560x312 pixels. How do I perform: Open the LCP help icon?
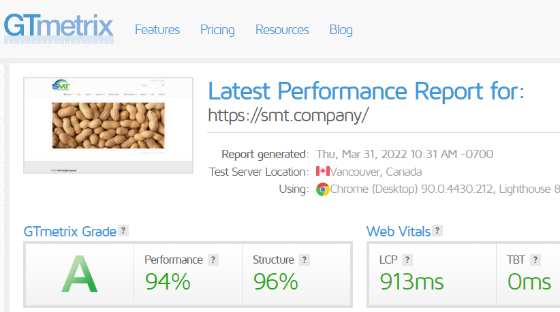pyautogui.click(x=407, y=260)
